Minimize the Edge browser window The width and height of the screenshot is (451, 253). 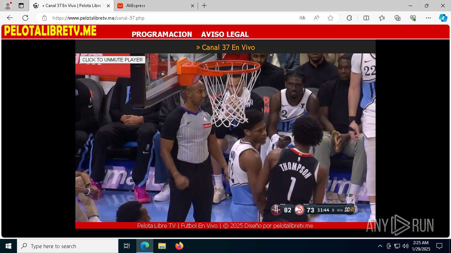[410, 6]
